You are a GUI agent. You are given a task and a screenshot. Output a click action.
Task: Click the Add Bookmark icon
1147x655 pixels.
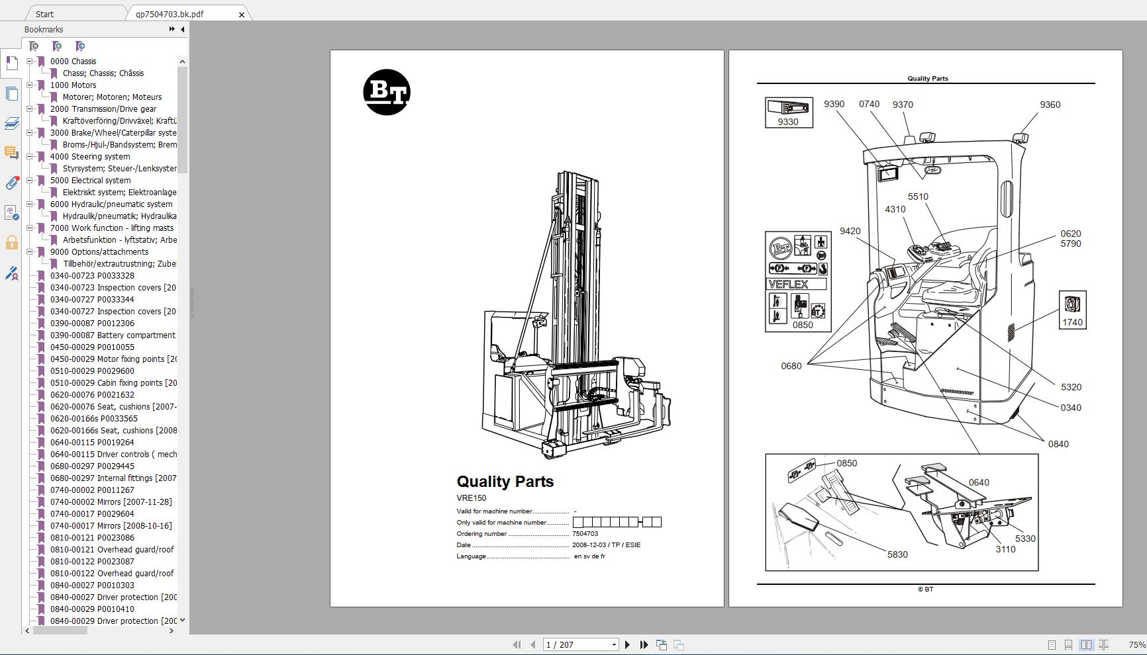pyautogui.click(x=57, y=46)
